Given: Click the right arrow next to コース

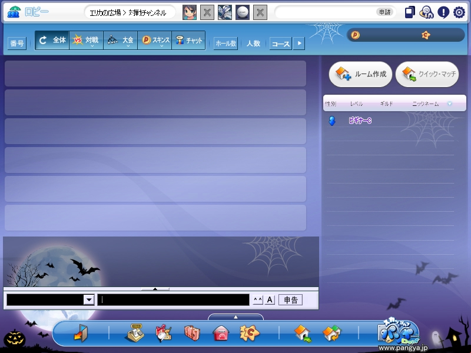Looking at the screenshot, I should coord(299,44).
